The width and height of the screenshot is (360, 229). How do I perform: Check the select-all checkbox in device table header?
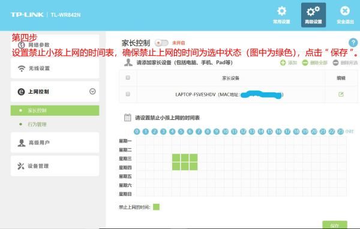click(x=128, y=77)
